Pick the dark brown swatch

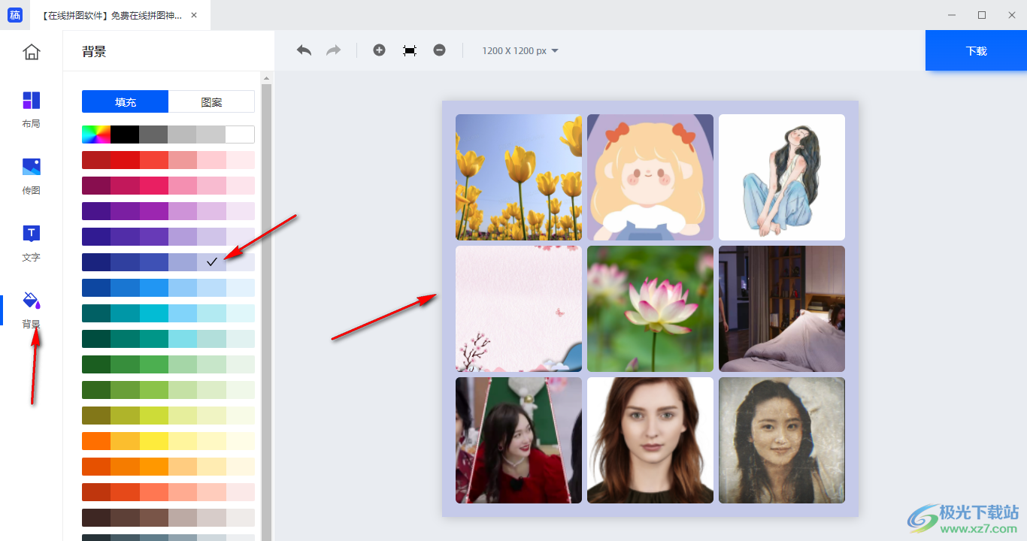(96, 518)
